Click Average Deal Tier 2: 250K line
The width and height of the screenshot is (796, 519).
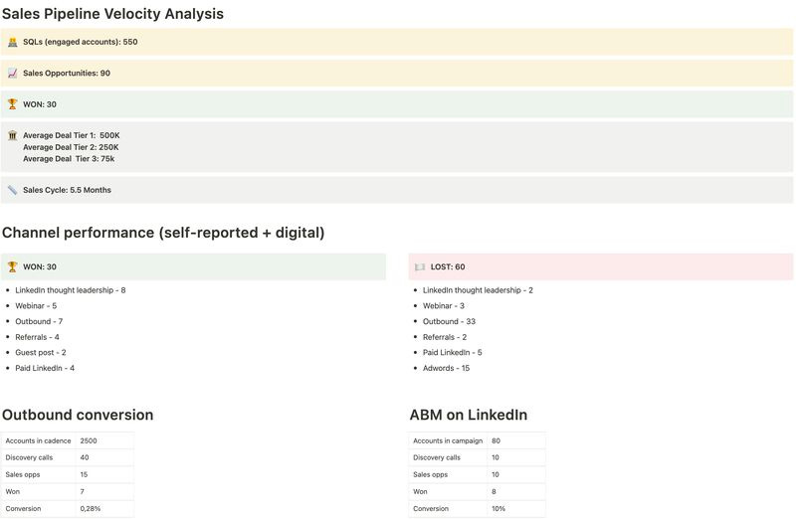click(71, 147)
